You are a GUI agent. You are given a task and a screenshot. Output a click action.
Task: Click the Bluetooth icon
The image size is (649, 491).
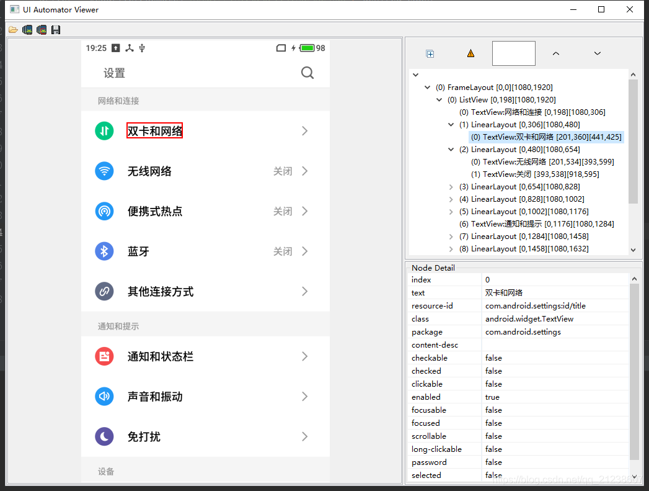(x=104, y=251)
